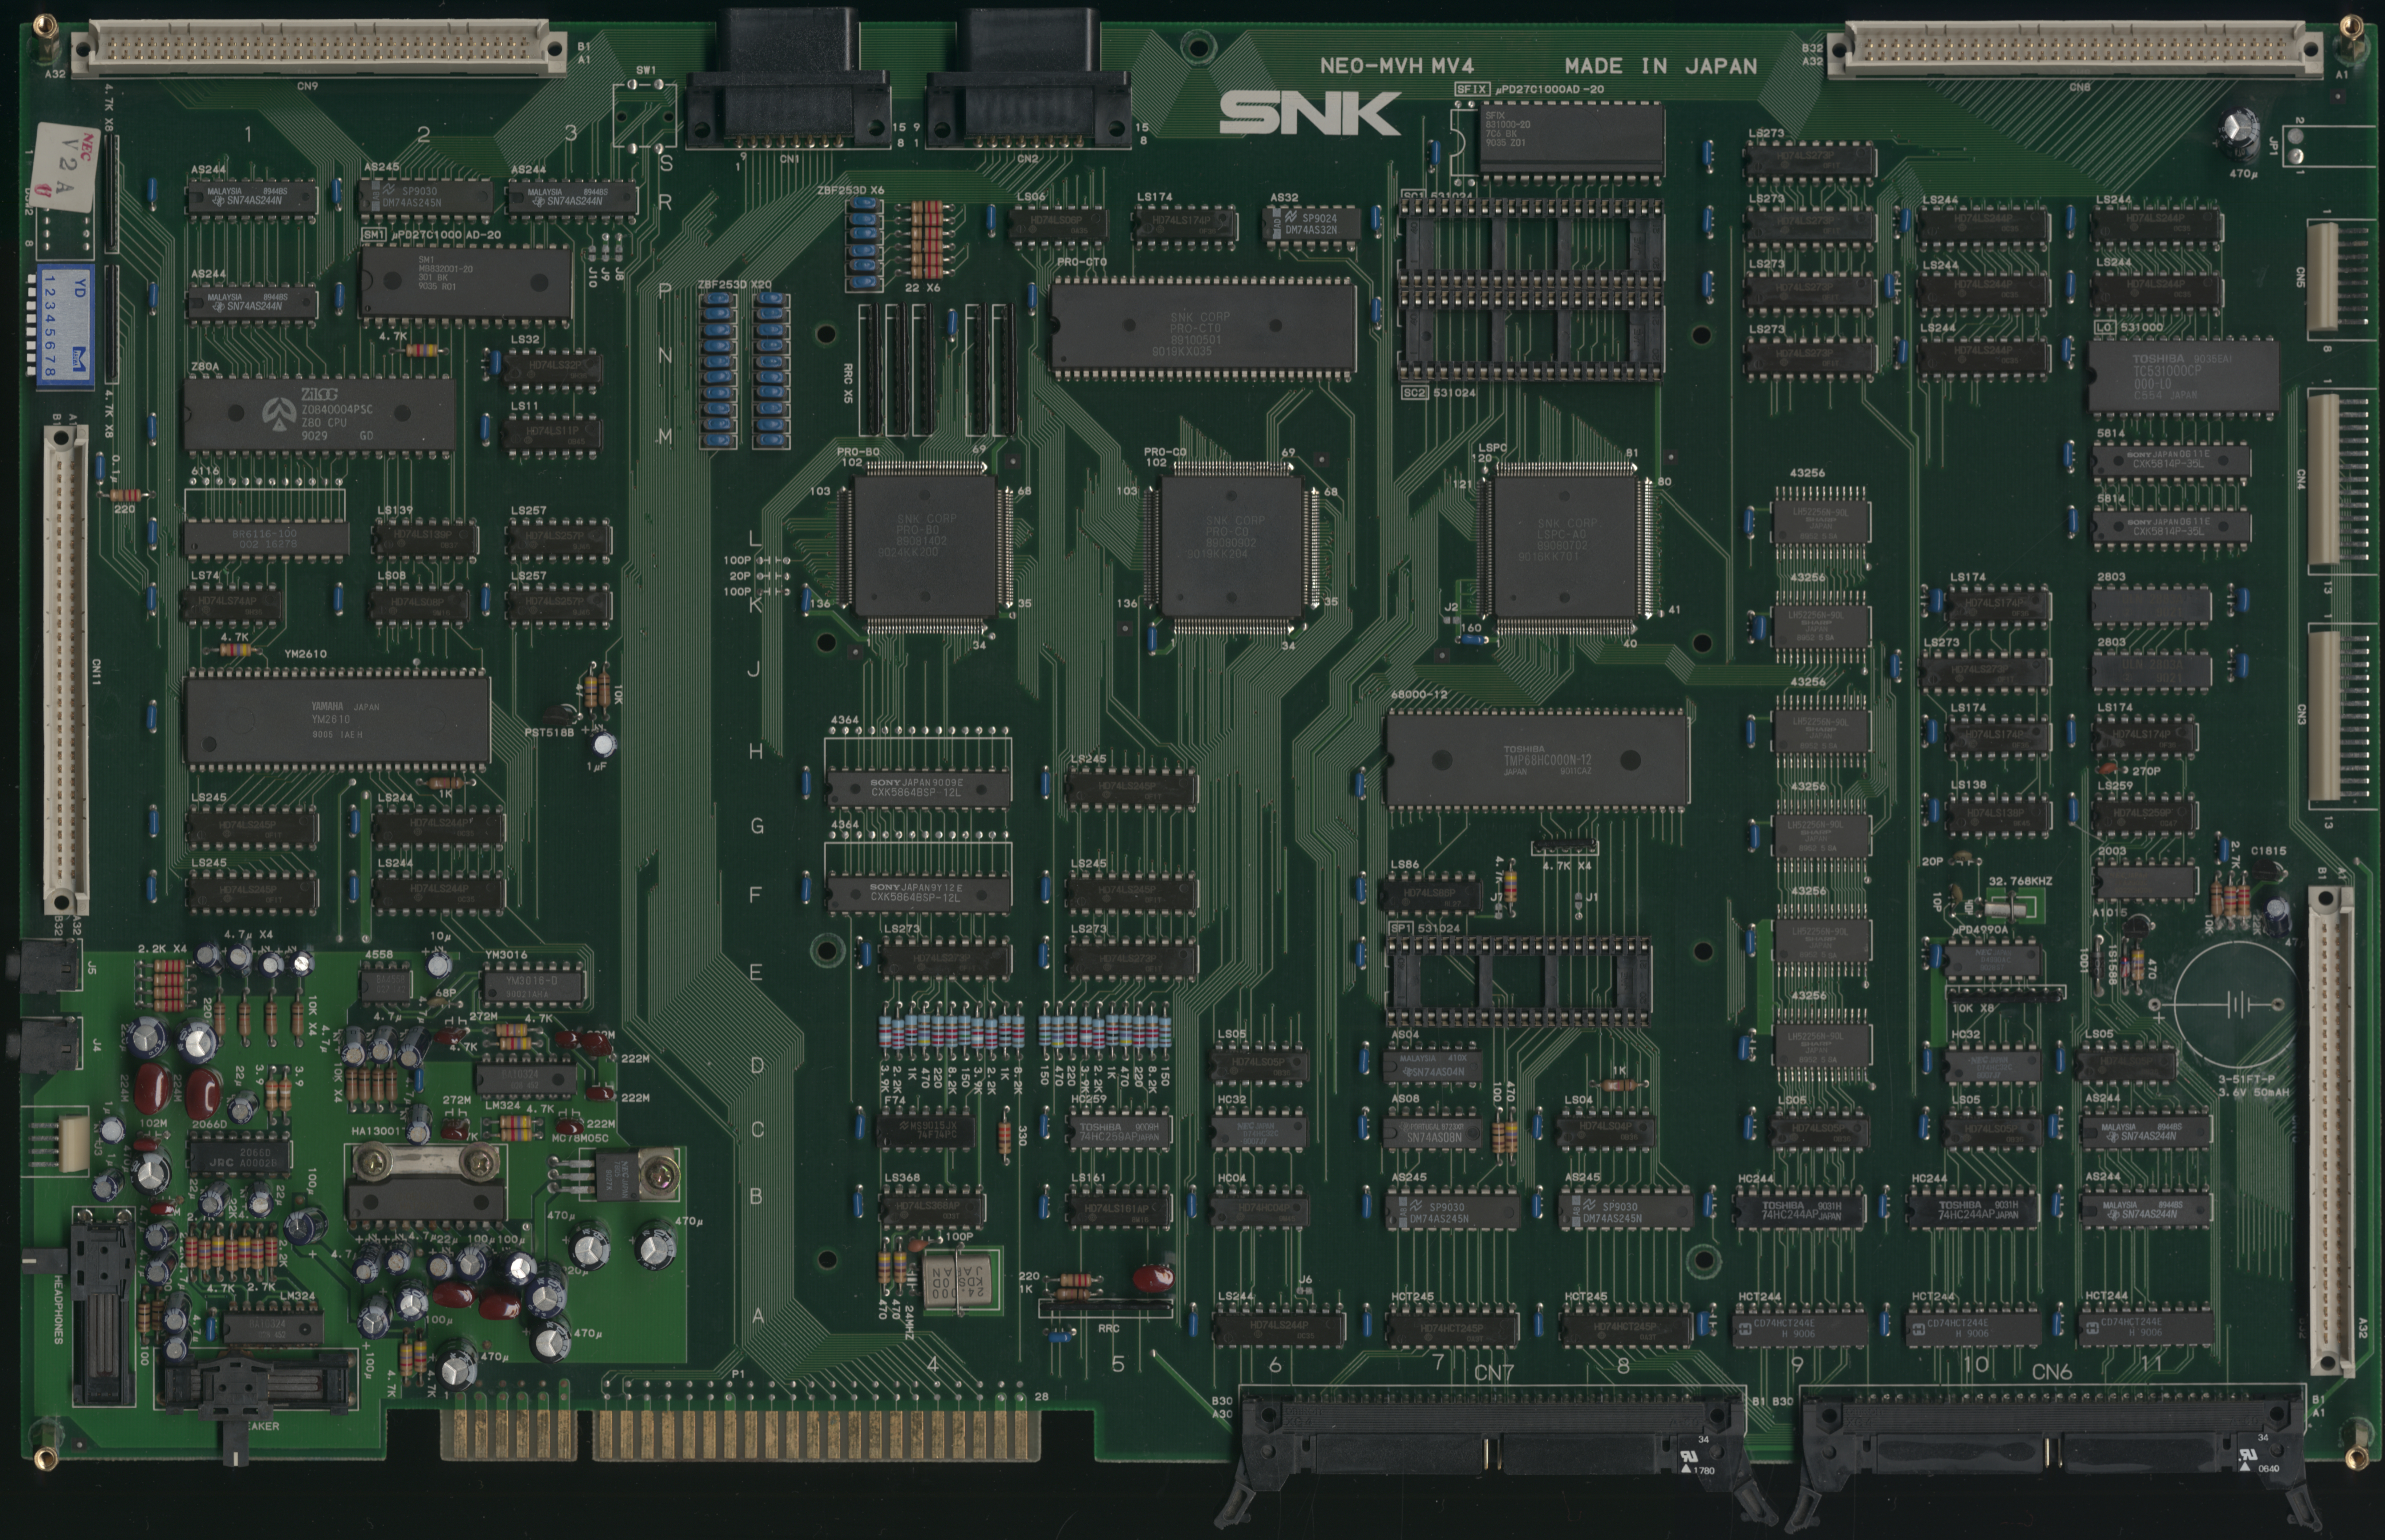Click the NEC V2A sticker
This screenshot has height=1540, width=2385.
click(x=65, y=168)
